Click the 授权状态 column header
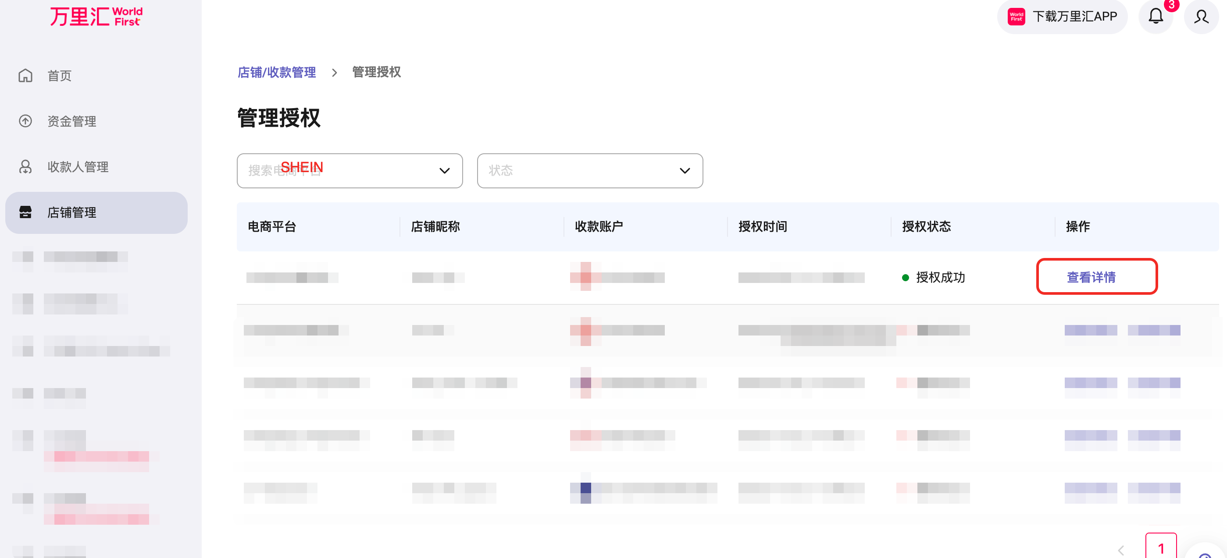The height and width of the screenshot is (558, 1227). click(x=926, y=226)
